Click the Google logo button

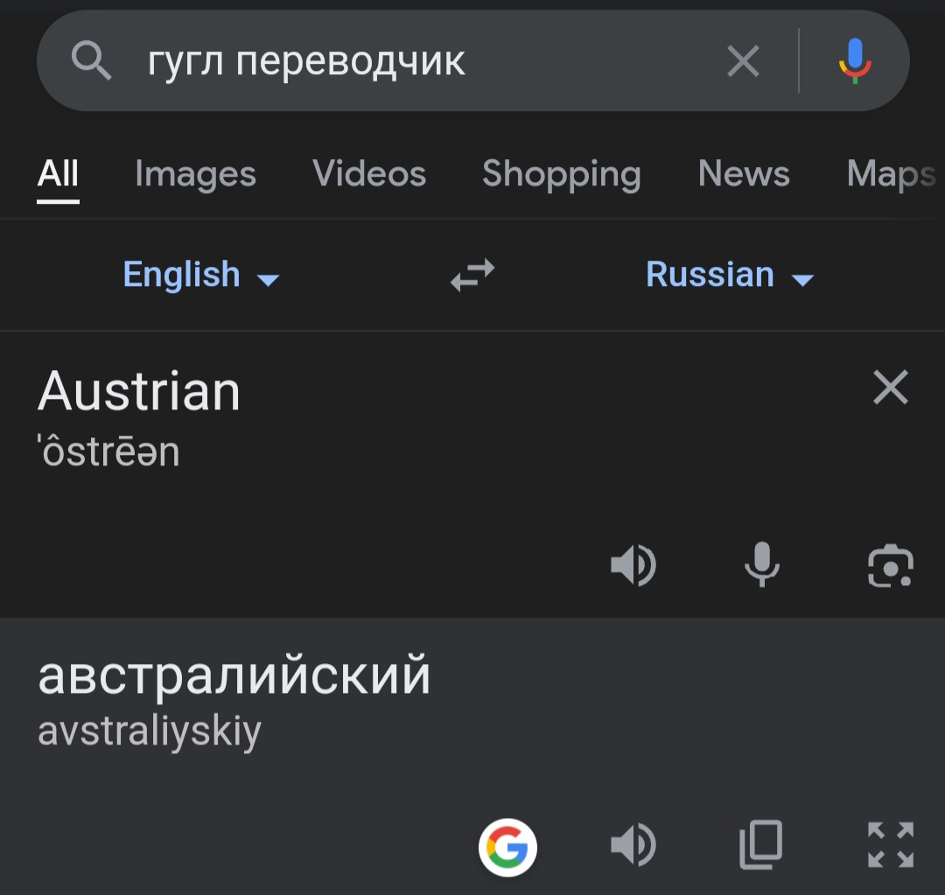pyautogui.click(x=507, y=847)
